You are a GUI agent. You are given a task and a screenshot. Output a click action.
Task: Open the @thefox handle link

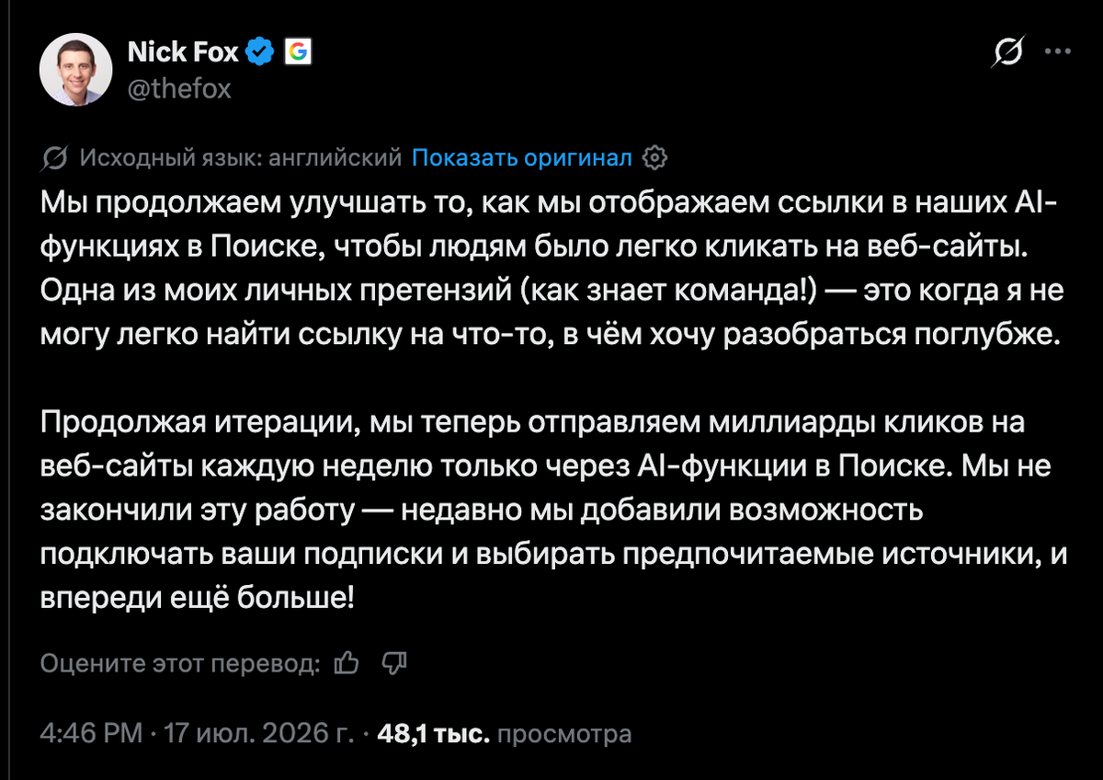[178, 88]
